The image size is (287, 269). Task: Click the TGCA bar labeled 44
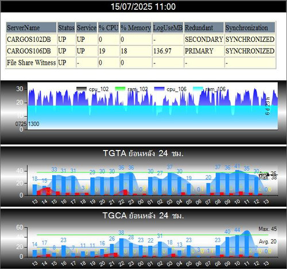tap(237, 246)
